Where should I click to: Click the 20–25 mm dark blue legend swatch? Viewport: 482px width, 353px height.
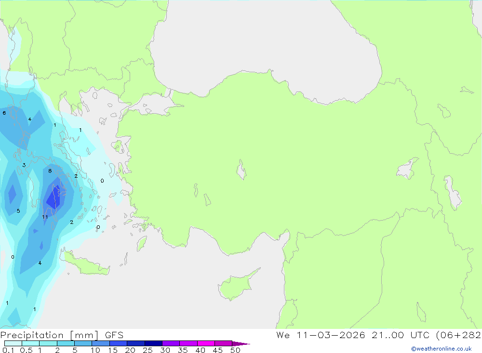[x=136, y=343]
